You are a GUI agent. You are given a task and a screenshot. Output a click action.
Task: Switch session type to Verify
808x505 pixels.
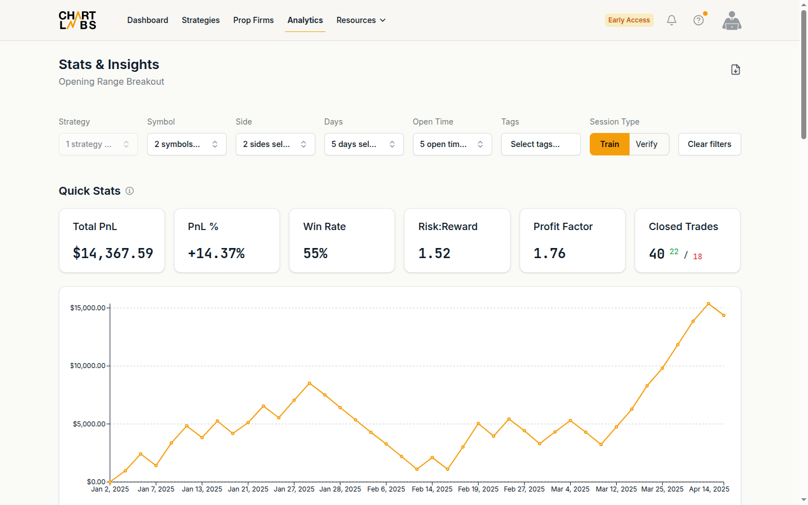646,144
